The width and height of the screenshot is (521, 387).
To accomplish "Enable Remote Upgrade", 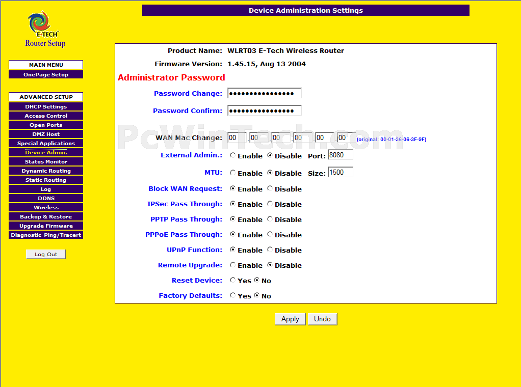I will click(x=232, y=265).
